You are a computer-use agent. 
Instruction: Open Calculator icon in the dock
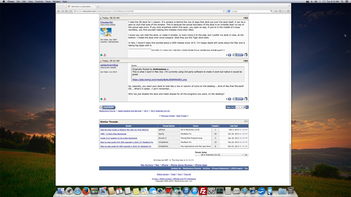tap(228, 191)
